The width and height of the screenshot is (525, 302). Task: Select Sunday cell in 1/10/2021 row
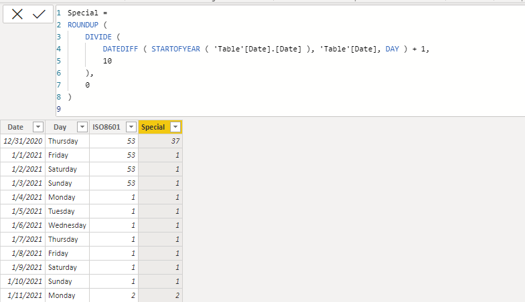[67, 281]
